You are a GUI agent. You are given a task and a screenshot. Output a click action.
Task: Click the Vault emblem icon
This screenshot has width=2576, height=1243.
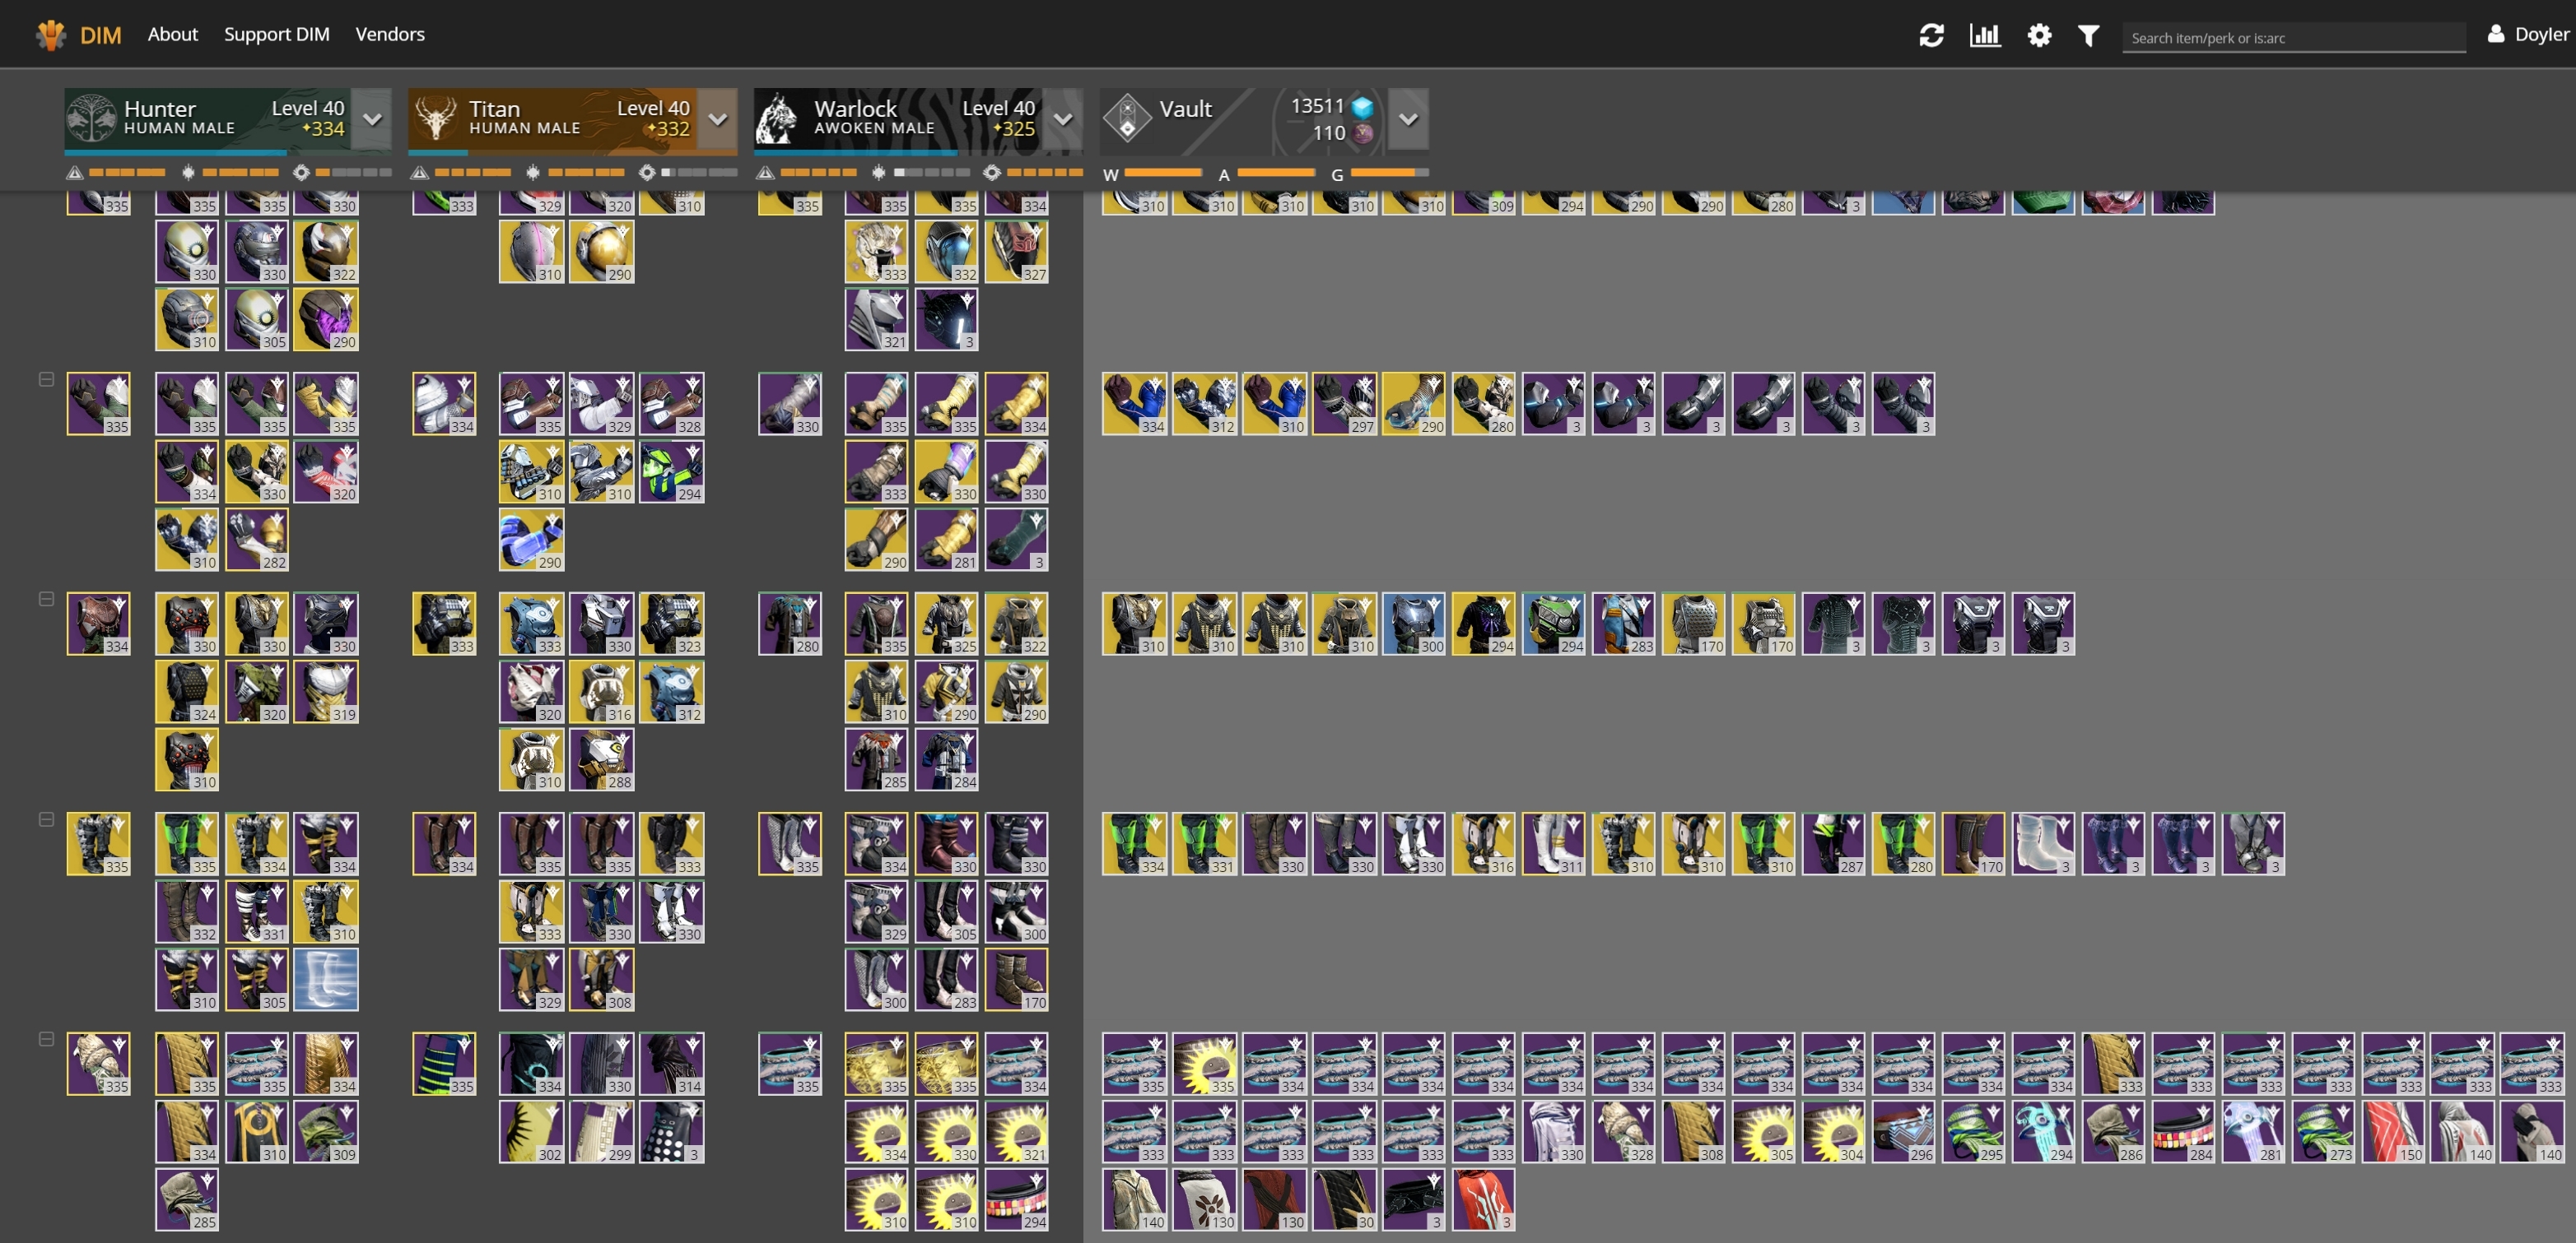click(x=1127, y=119)
